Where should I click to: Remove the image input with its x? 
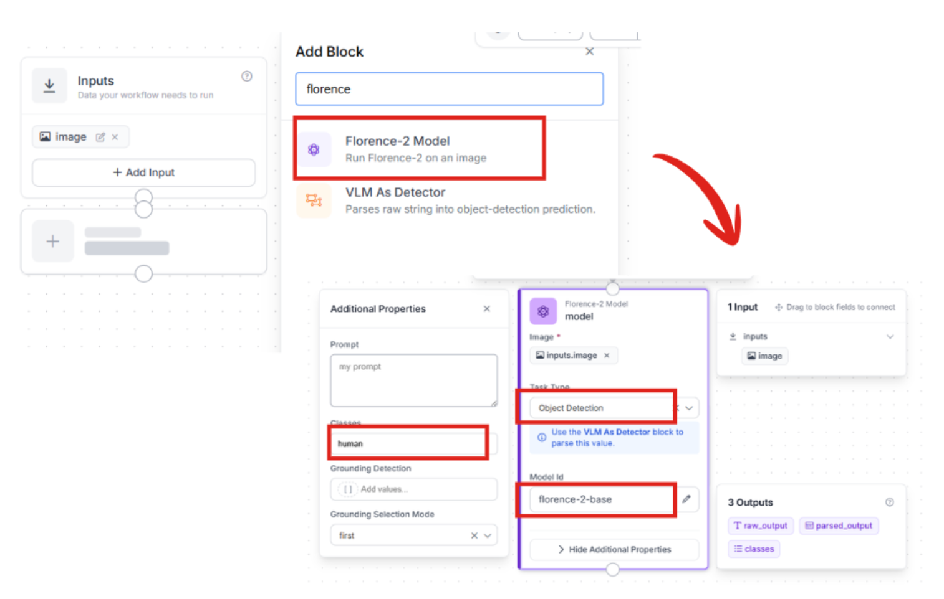pyautogui.click(x=115, y=137)
